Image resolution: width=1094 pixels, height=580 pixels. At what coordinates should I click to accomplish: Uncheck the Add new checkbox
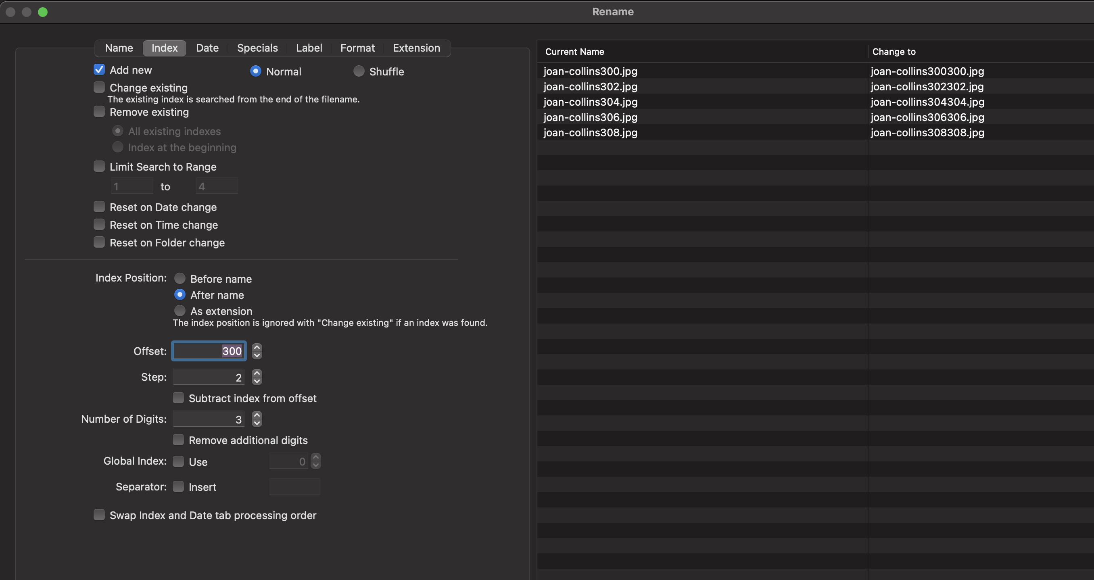(x=99, y=70)
